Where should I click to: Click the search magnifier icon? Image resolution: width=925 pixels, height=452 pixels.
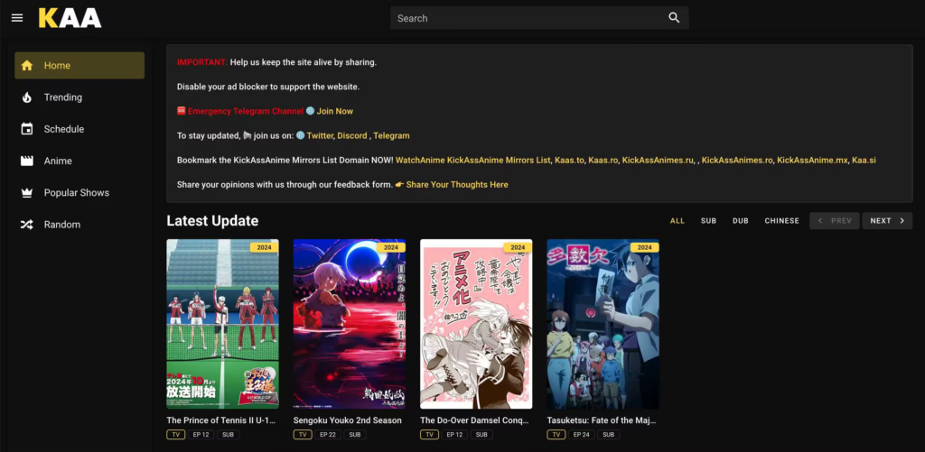pyautogui.click(x=674, y=18)
